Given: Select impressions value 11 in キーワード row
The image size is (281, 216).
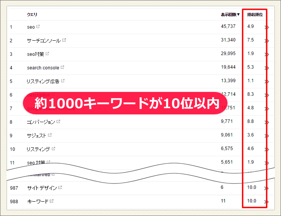Looking at the screenshot, I should coord(223,201).
